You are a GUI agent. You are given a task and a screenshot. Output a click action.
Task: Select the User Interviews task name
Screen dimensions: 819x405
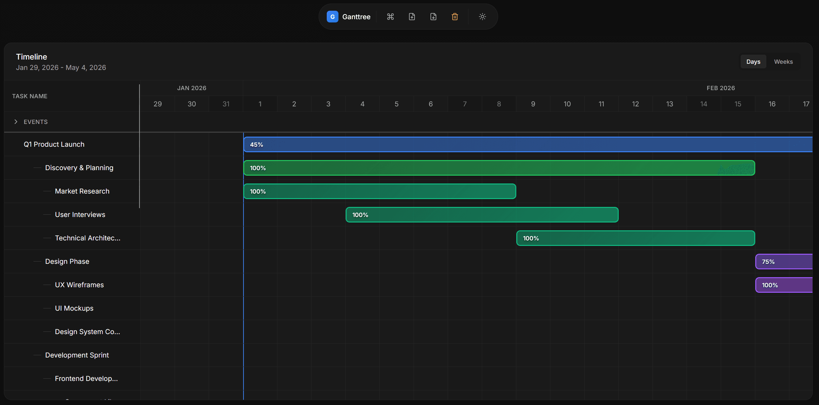pos(80,214)
